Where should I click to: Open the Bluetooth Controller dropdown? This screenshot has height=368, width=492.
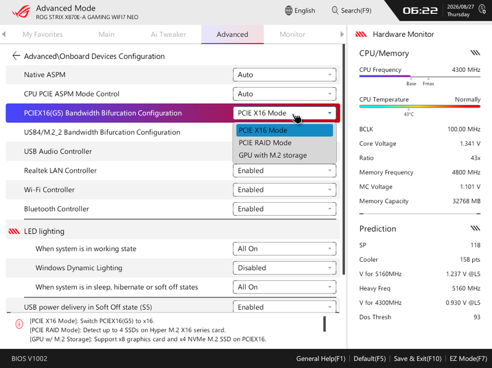[284, 209]
